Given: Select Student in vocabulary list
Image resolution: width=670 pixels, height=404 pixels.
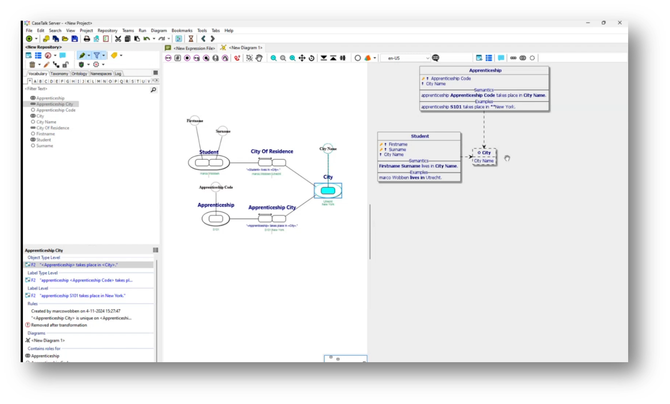Looking at the screenshot, I should tap(44, 140).
